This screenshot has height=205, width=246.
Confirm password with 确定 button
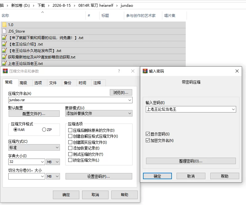click(157, 176)
